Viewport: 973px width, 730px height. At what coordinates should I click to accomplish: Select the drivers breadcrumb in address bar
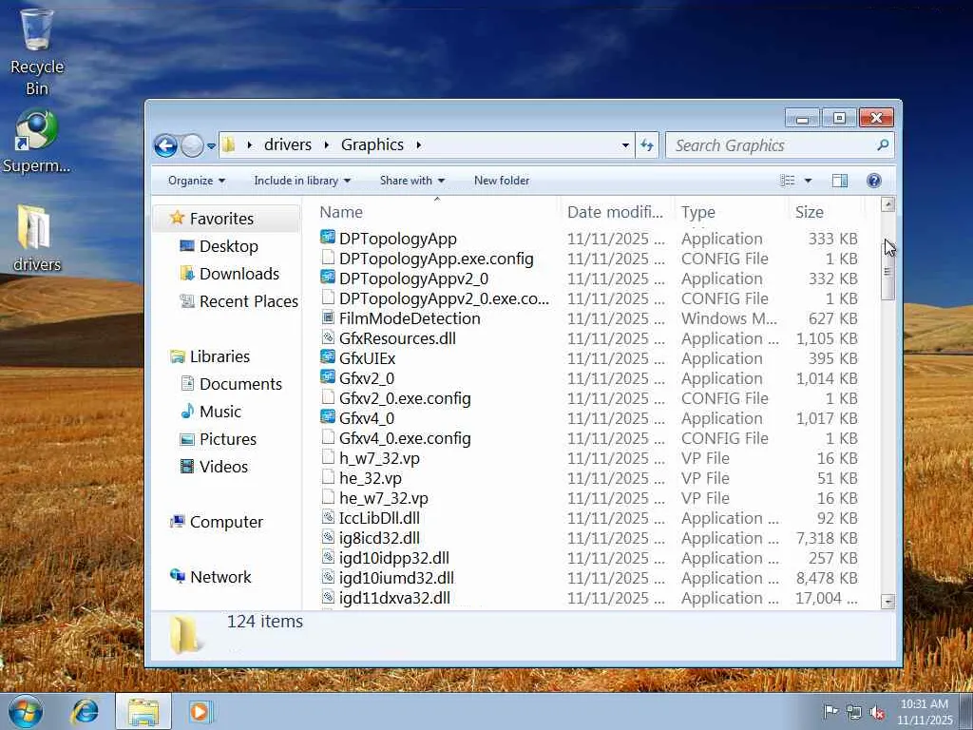[x=288, y=144]
